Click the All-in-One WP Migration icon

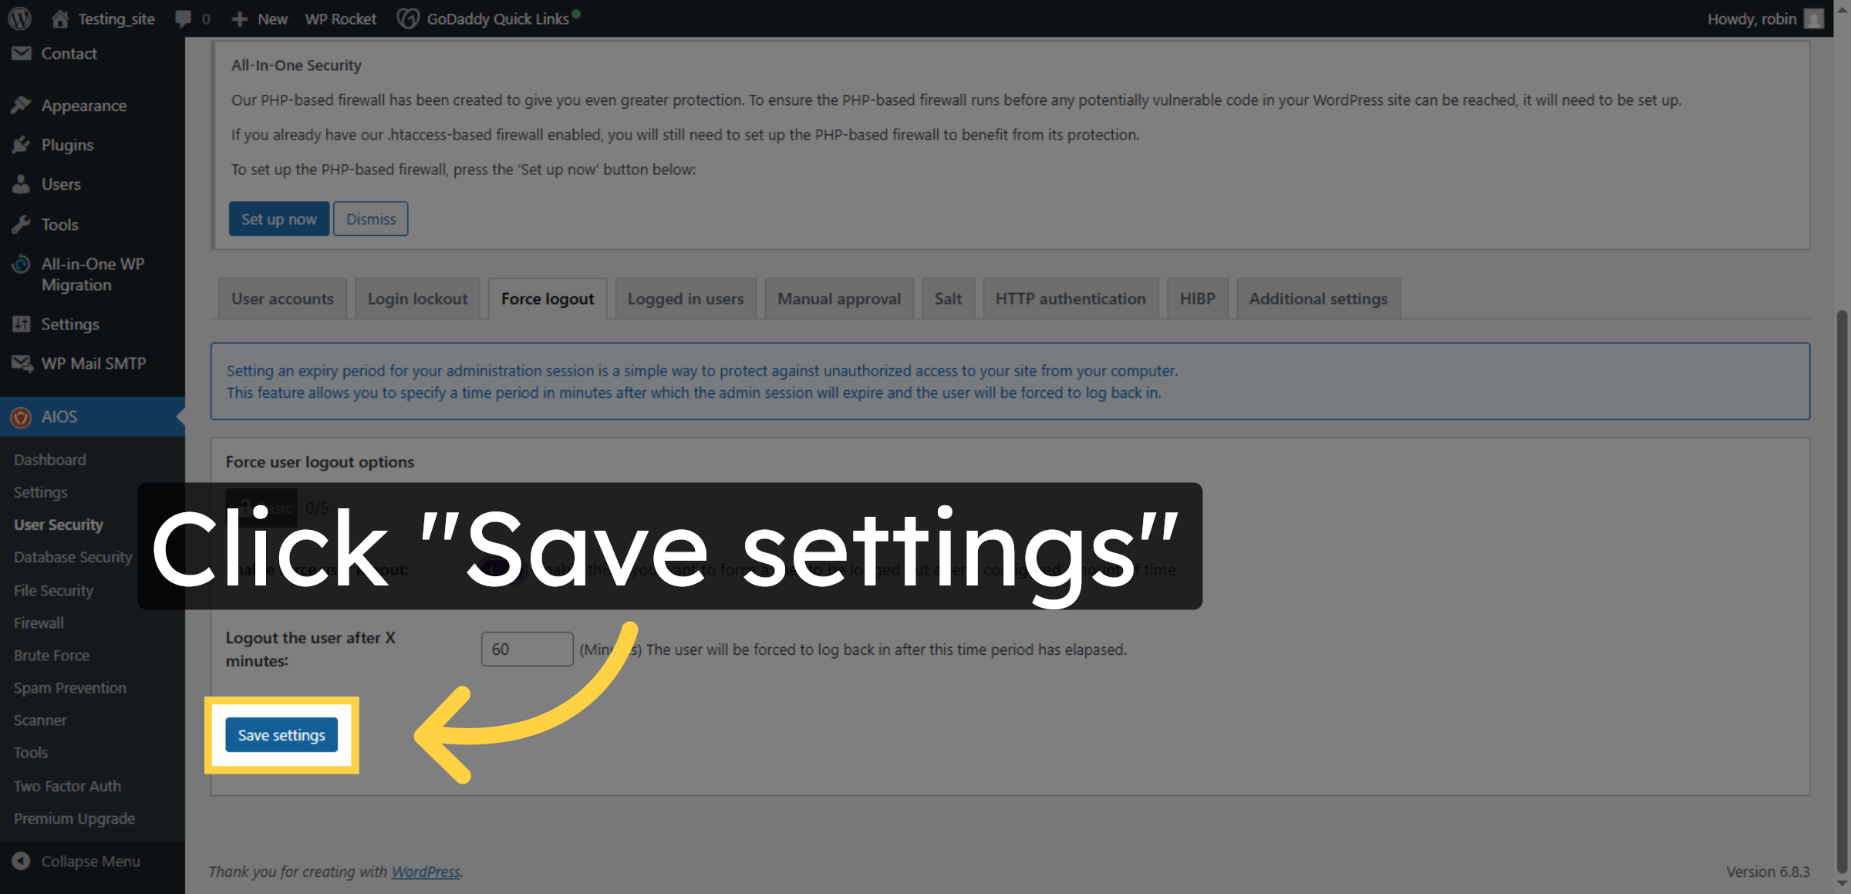pos(22,264)
